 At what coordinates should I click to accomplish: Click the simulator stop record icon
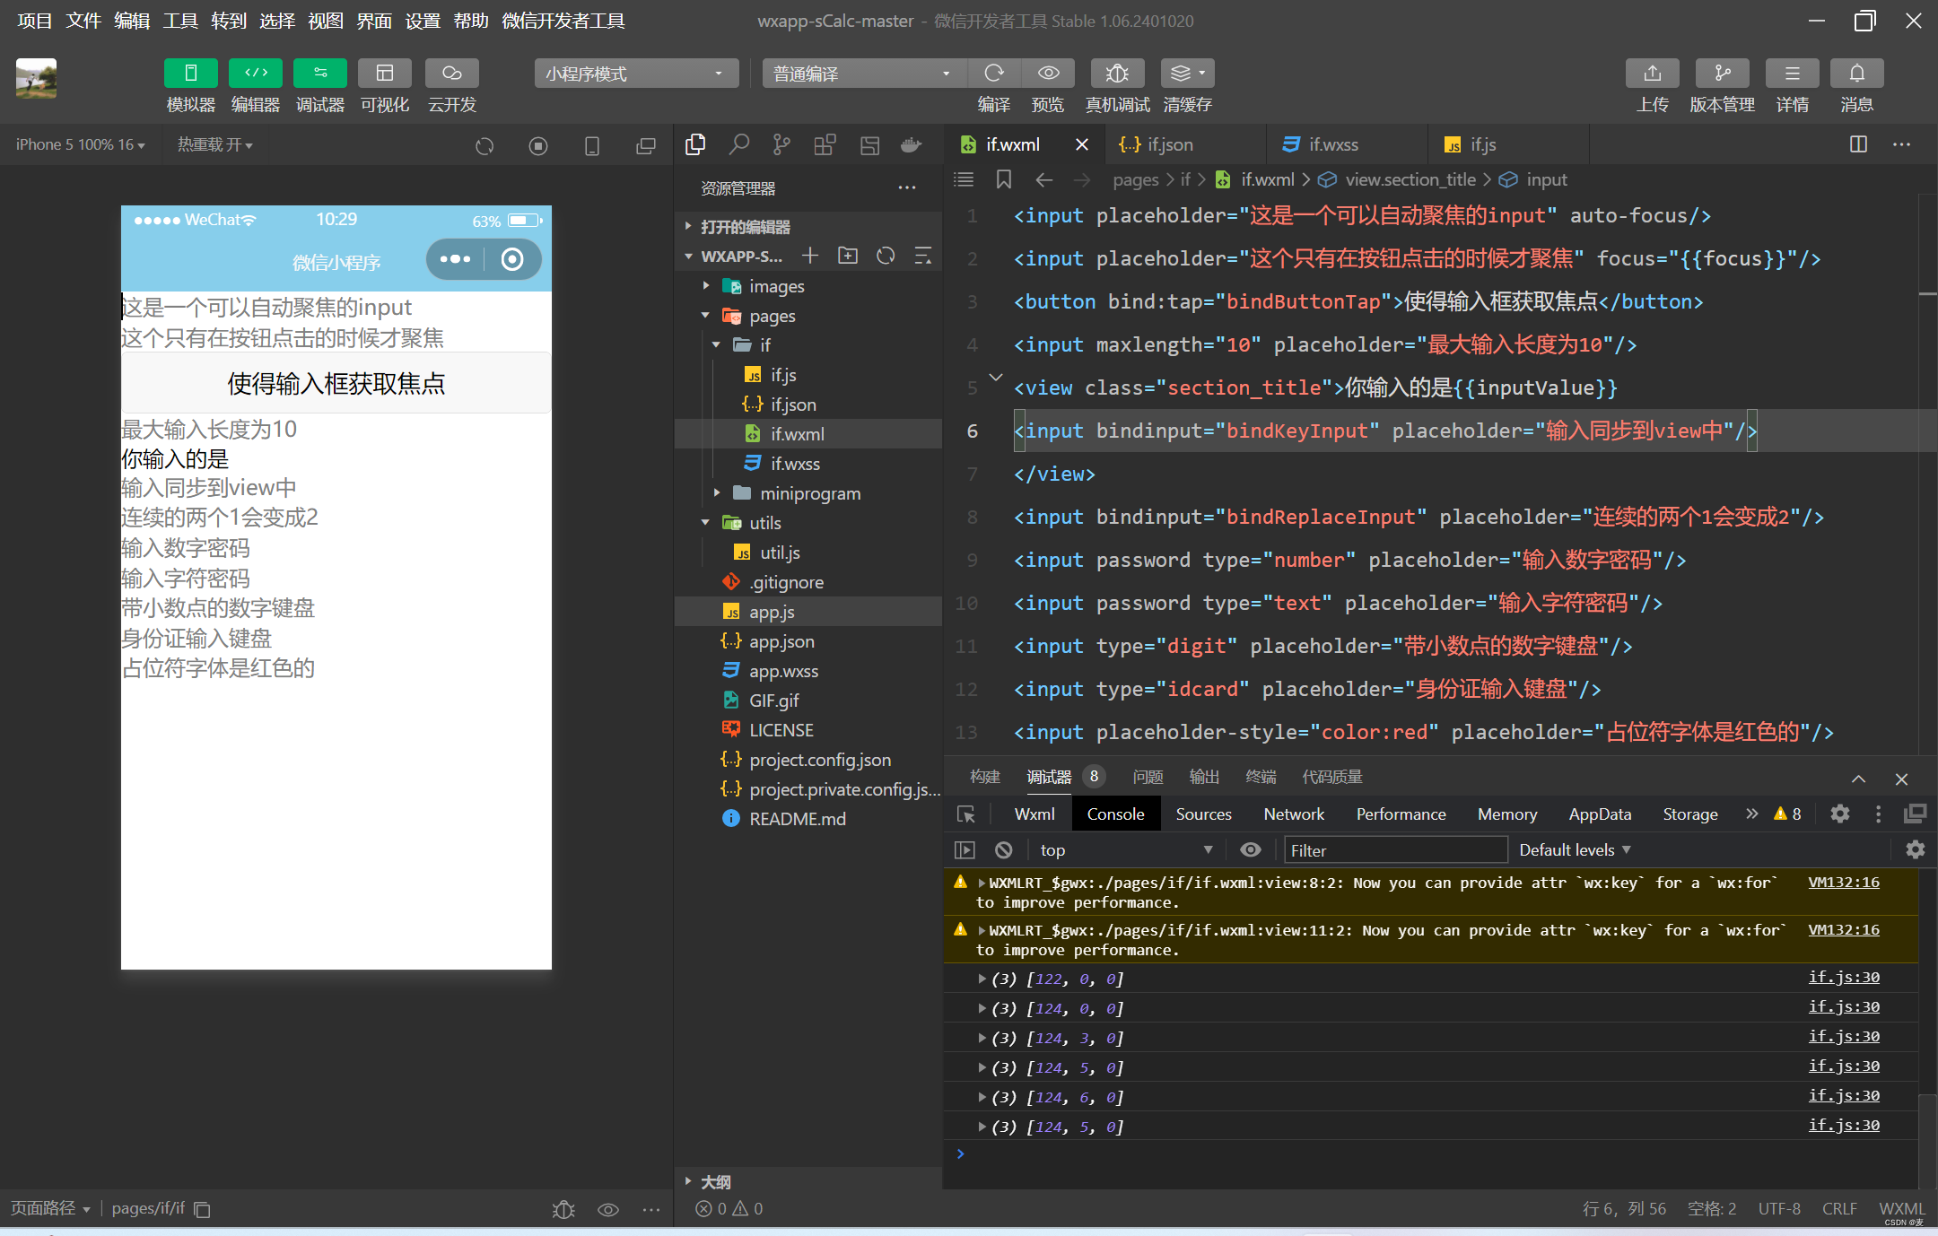point(538,145)
